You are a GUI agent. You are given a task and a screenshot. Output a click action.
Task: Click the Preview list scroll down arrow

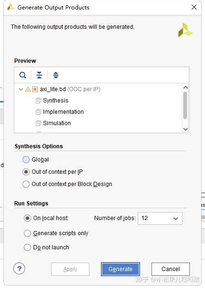click(186, 129)
